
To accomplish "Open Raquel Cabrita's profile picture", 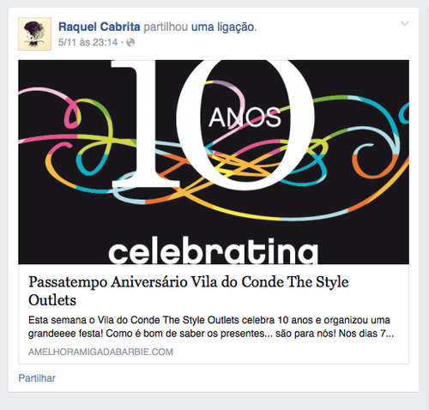I will [35, 34].
